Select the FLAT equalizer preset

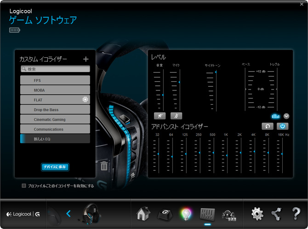click(x=55, y=100)
